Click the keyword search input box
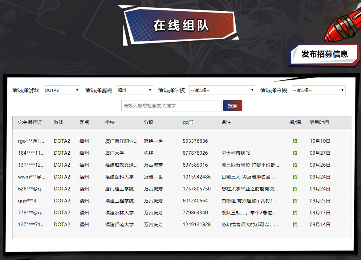The width and height of the screenshot is (361, 260). pyautogui.click(x=171, y=105)
